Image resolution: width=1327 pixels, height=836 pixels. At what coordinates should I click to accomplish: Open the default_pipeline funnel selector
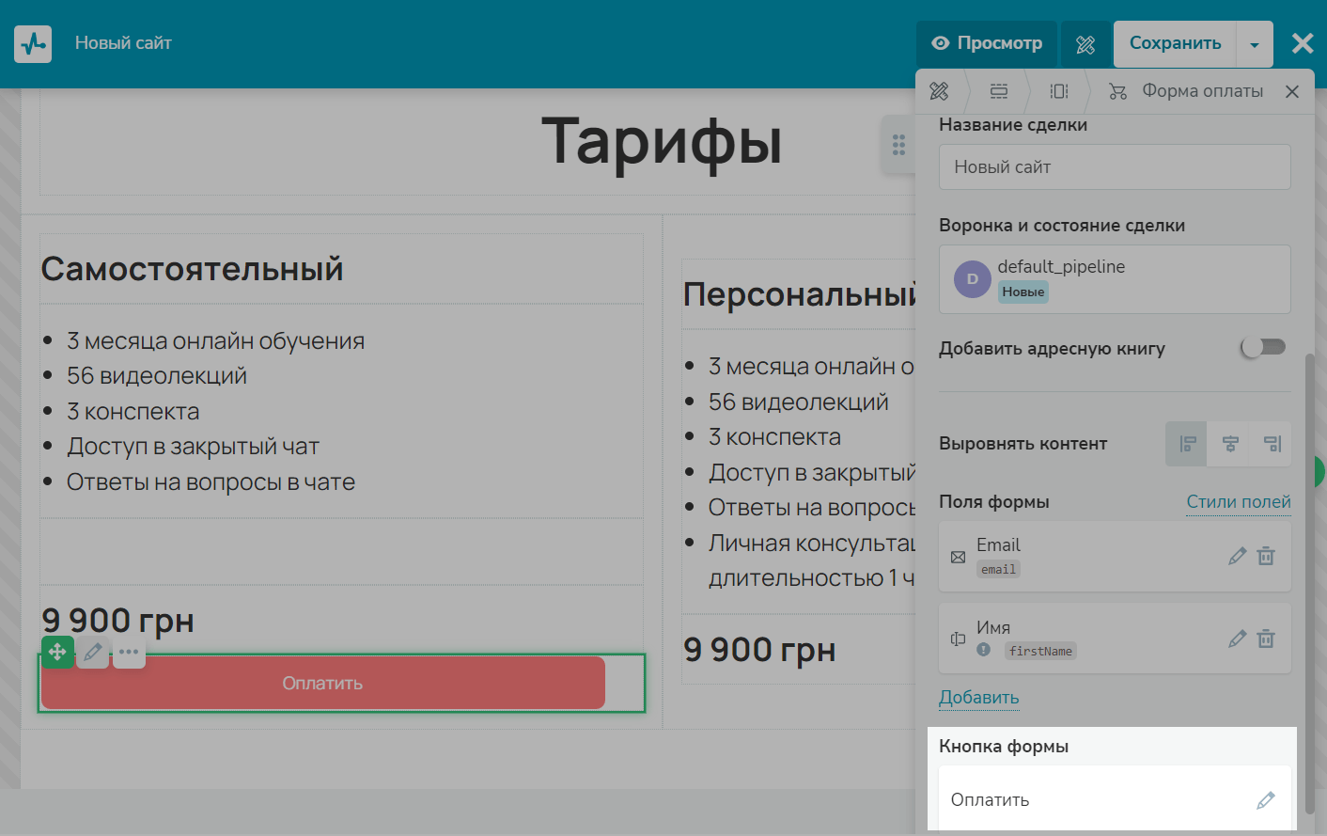pos(1115,279)
